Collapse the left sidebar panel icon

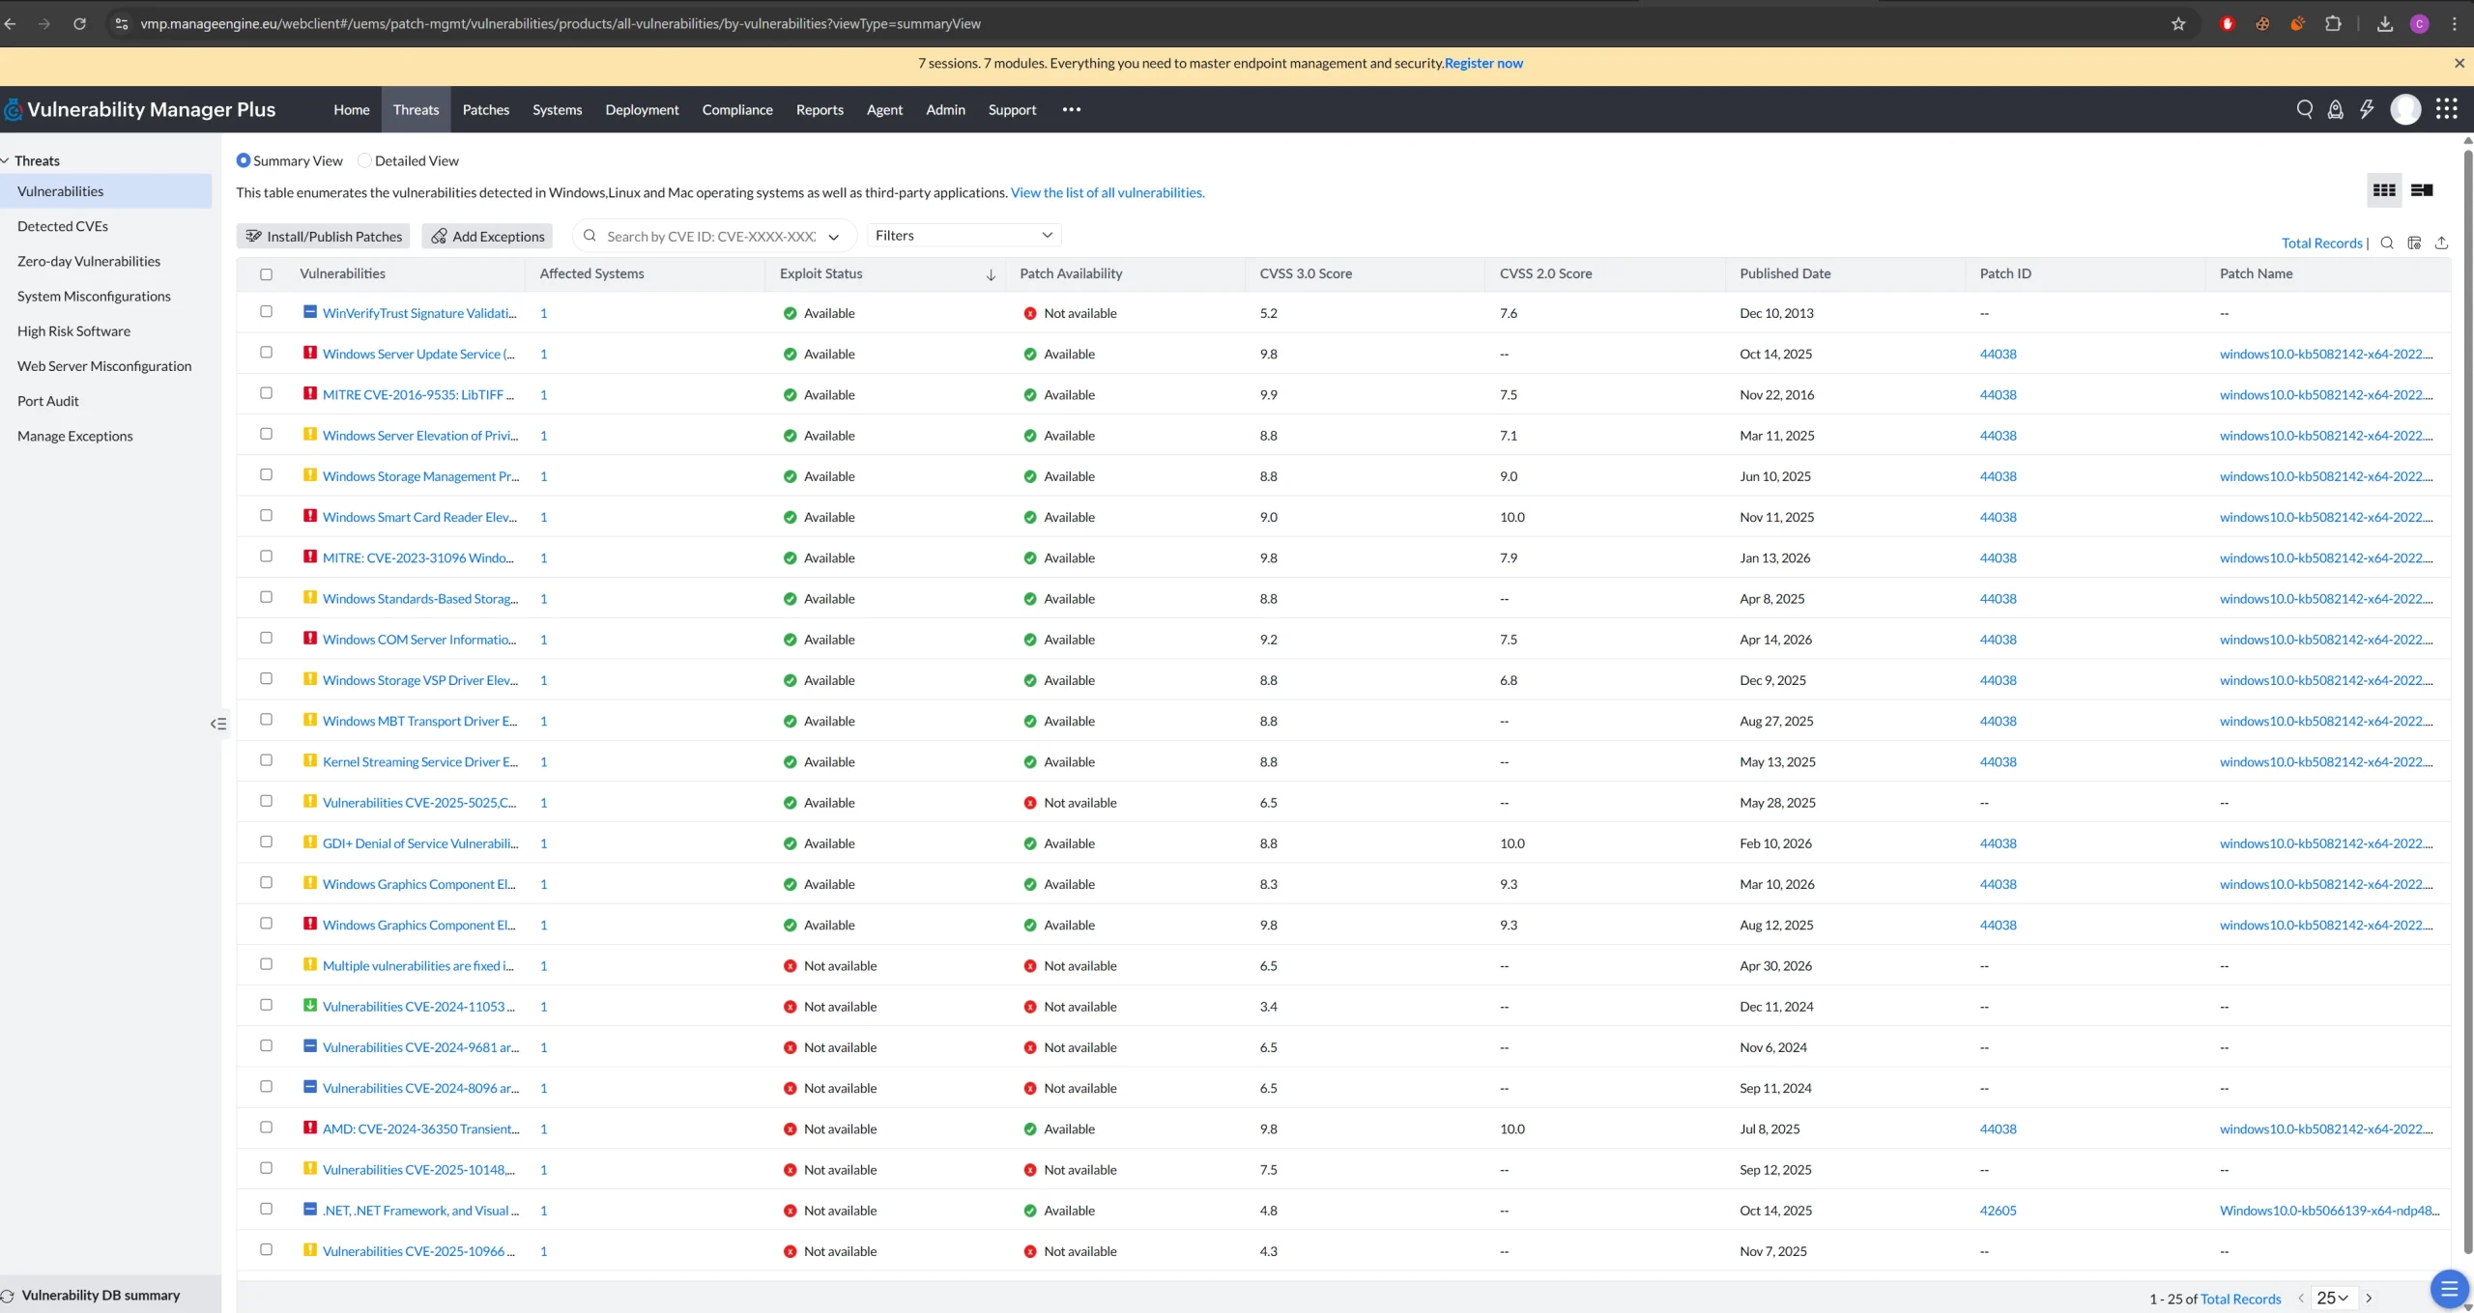pos(218,724)
